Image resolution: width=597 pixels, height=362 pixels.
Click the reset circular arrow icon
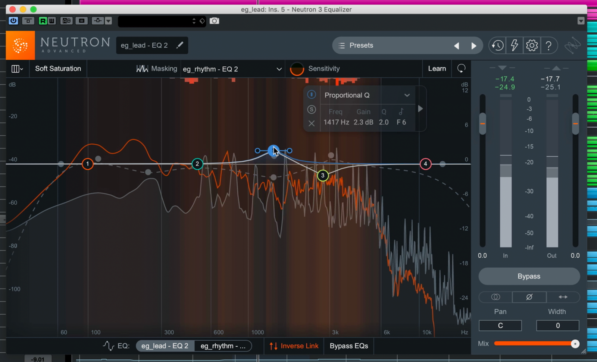462,69
